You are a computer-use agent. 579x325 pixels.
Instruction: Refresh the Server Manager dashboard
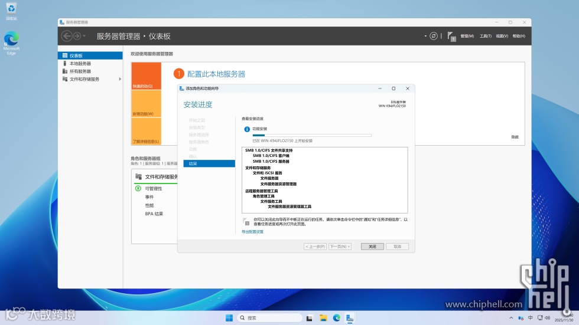click(x=434, y=36)
